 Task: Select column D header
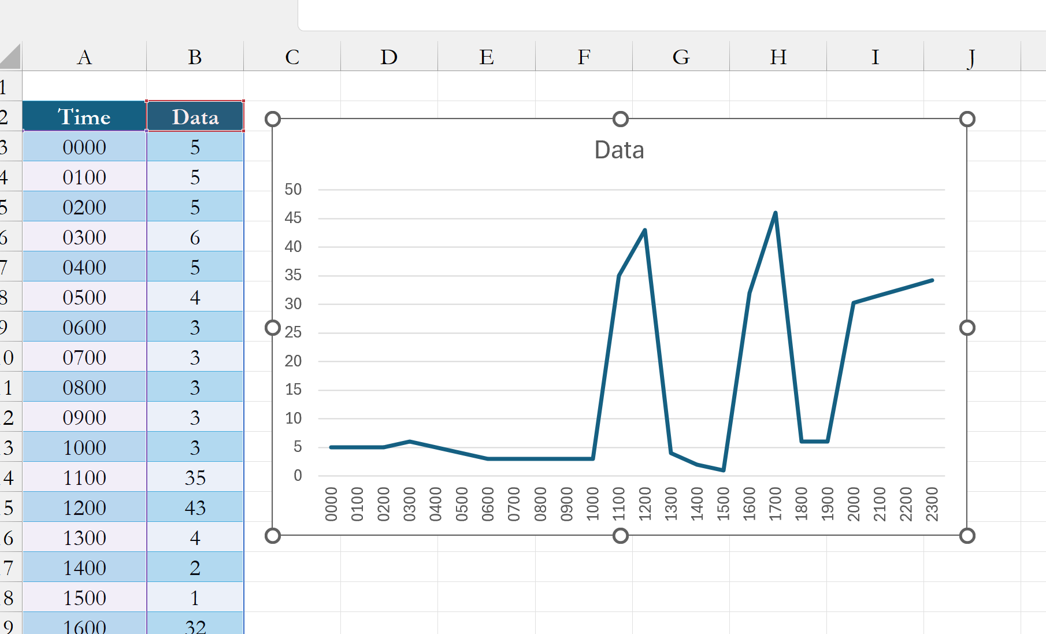point(390,57)
